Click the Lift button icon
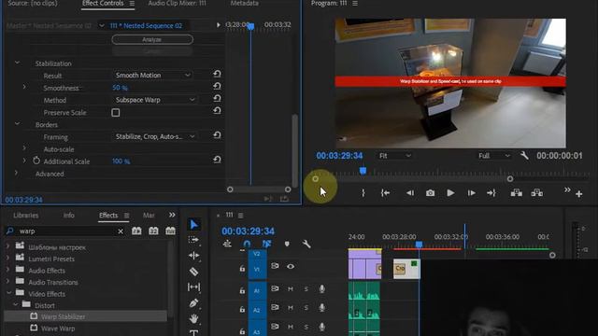Image resolution: width=598 pixels, height=336 pixels. pos(517,193)
